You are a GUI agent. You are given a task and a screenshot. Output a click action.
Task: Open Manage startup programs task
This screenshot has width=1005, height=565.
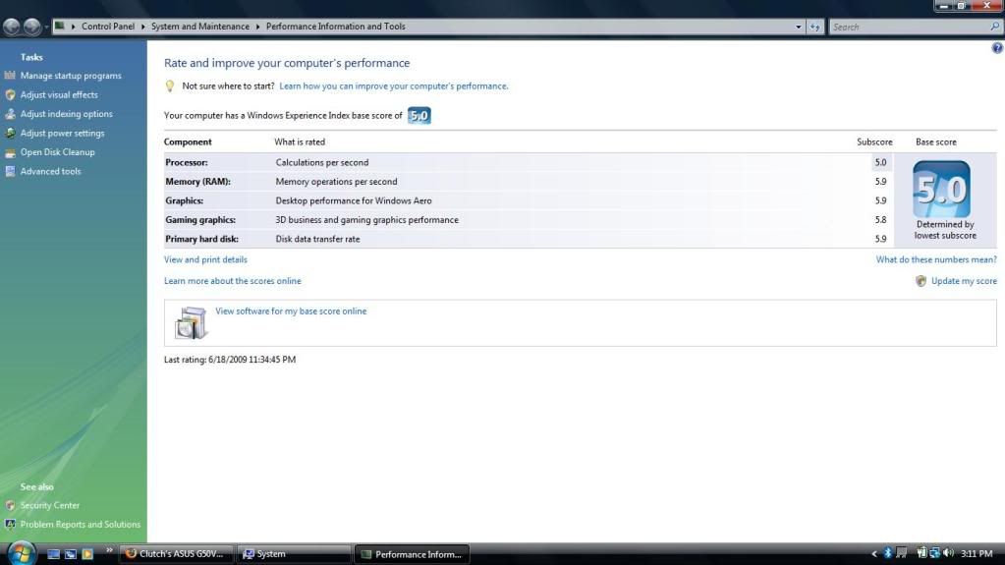[x=71, y=76]
